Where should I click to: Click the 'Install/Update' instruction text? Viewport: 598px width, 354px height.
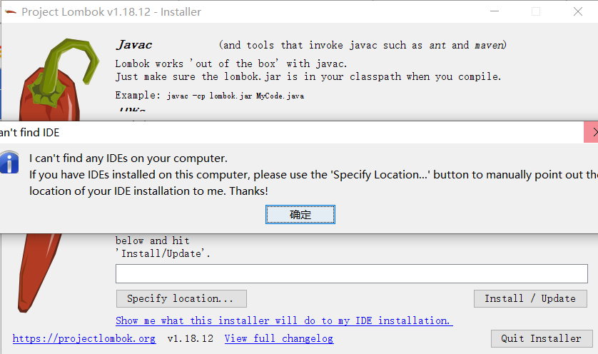coord(163,253)
